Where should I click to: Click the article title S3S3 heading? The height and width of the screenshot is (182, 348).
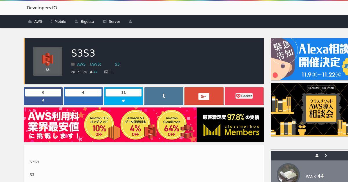coord(83,53)
